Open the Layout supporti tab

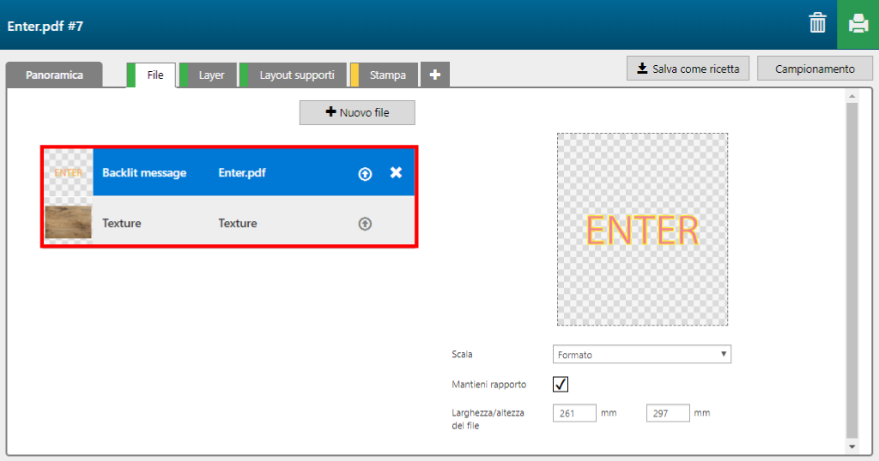294,75
